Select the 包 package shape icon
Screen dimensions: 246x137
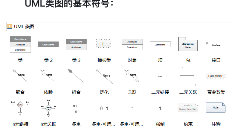188,44
